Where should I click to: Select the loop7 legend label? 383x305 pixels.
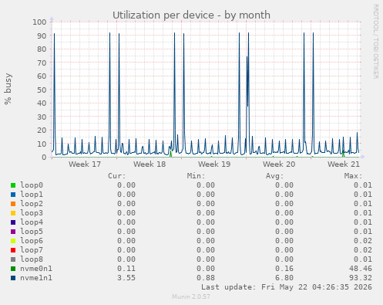(32, 250)
